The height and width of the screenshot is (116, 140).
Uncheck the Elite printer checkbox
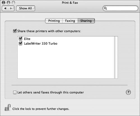tap(20, 39)
